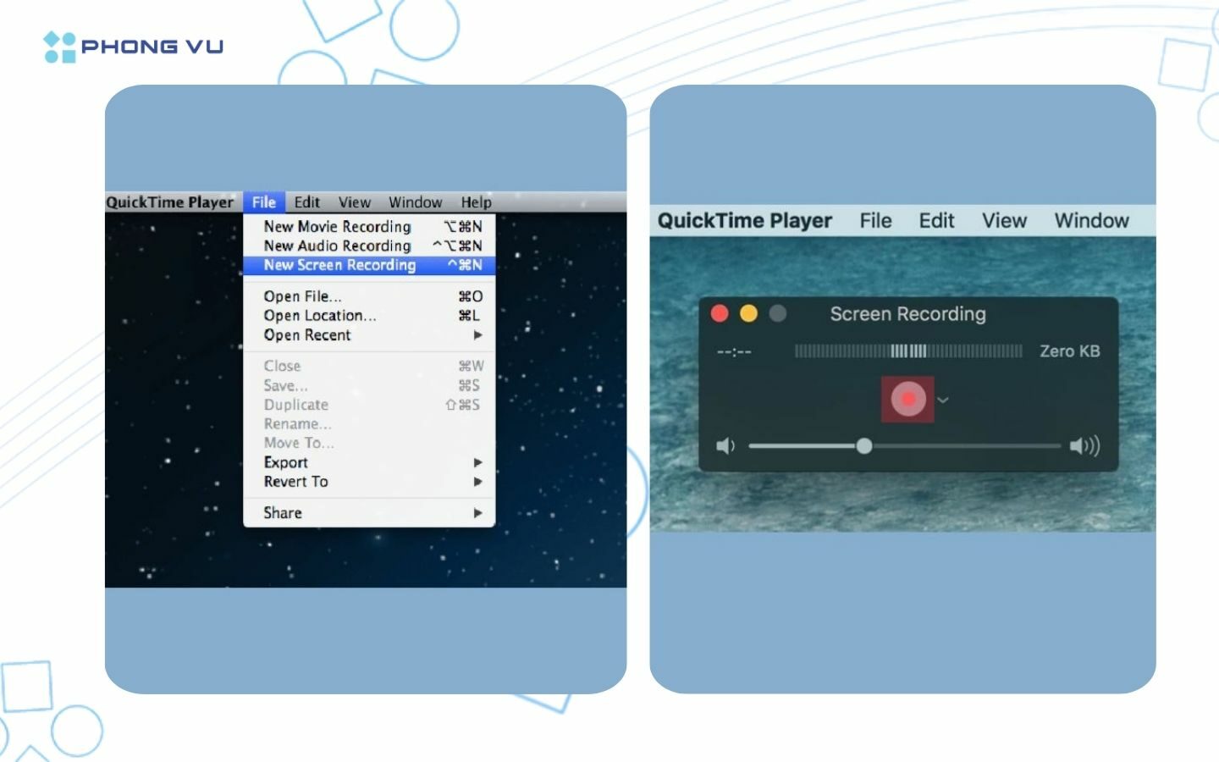Close the Screen Recording window with red button
1219x762 pixels.
pos(720,313)
